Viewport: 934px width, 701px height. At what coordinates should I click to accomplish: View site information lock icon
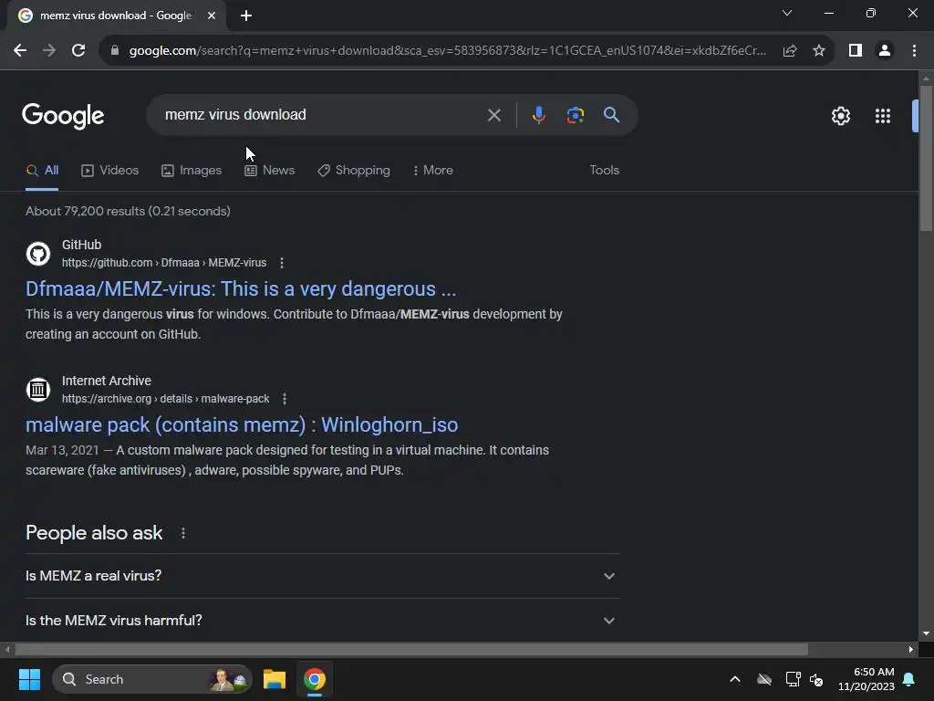click(115, 51)
